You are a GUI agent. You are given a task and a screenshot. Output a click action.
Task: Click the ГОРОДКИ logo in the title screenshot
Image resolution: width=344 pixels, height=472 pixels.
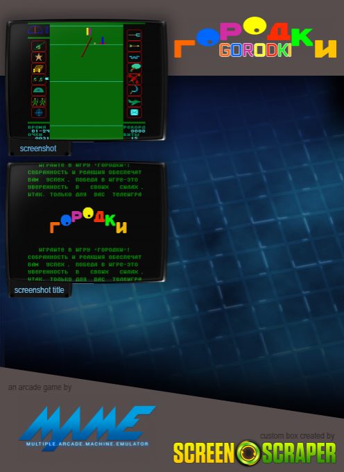(x=88, y=220)
